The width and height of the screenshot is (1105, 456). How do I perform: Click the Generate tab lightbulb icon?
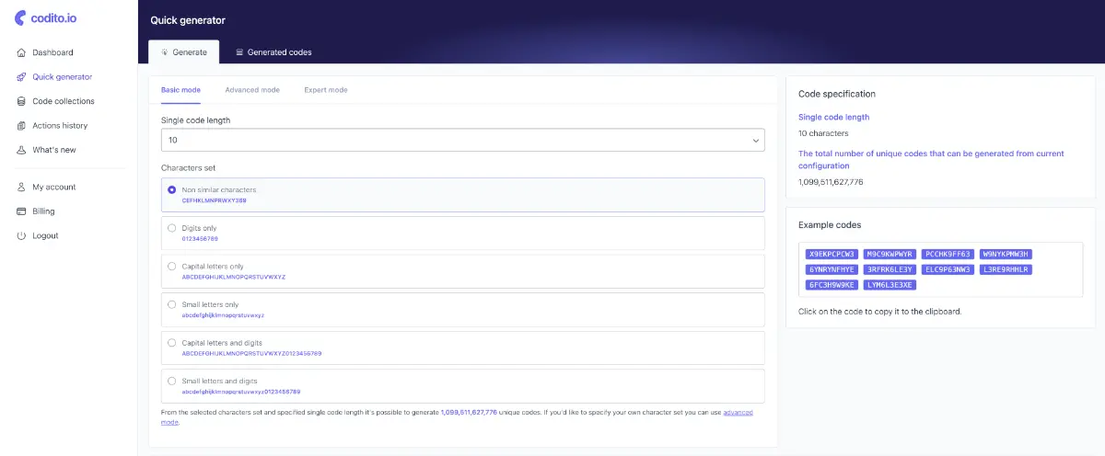pyautogui.click(x=164, y=52)
